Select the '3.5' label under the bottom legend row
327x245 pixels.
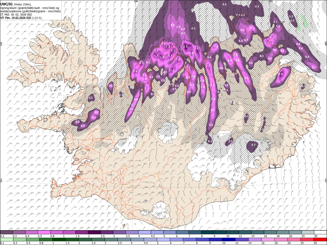pos(120,243)
